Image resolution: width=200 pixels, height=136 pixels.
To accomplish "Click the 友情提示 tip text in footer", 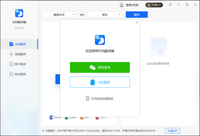I will [100, 131].
